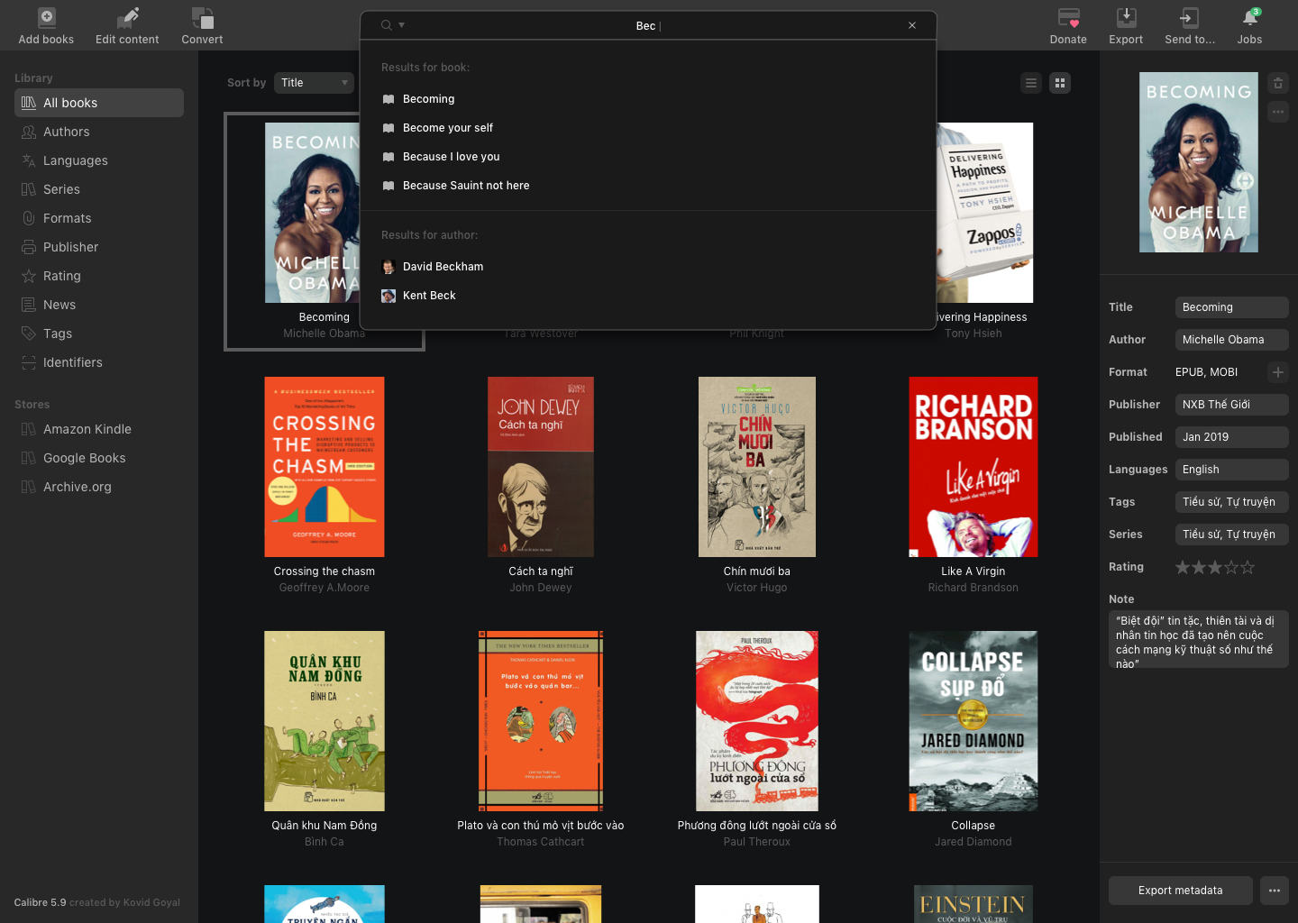
Task: Open the menu beside Export metadata
Action: pos(1275,891)
